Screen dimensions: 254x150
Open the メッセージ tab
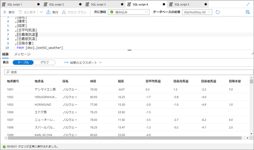[22, 54]
